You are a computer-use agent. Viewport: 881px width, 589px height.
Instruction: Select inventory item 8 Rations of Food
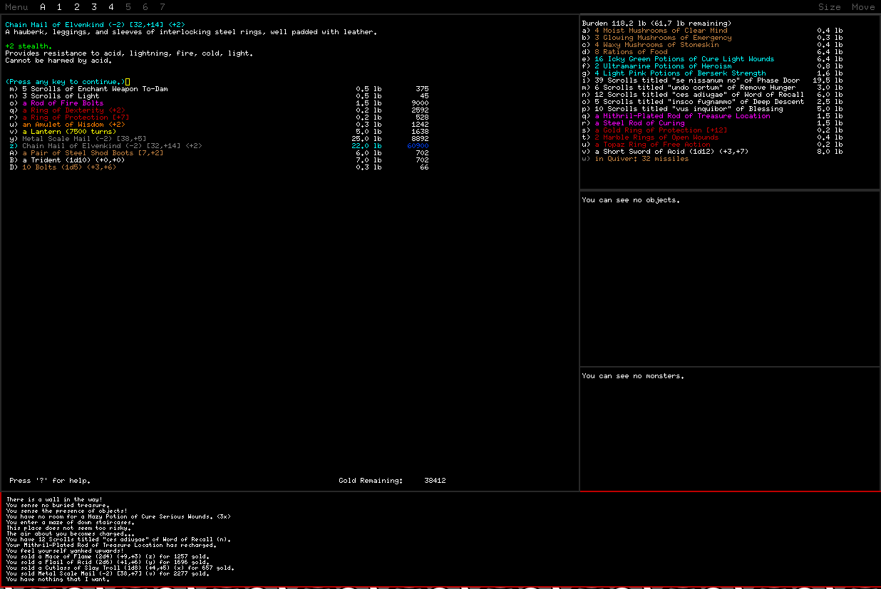[713, 52]
